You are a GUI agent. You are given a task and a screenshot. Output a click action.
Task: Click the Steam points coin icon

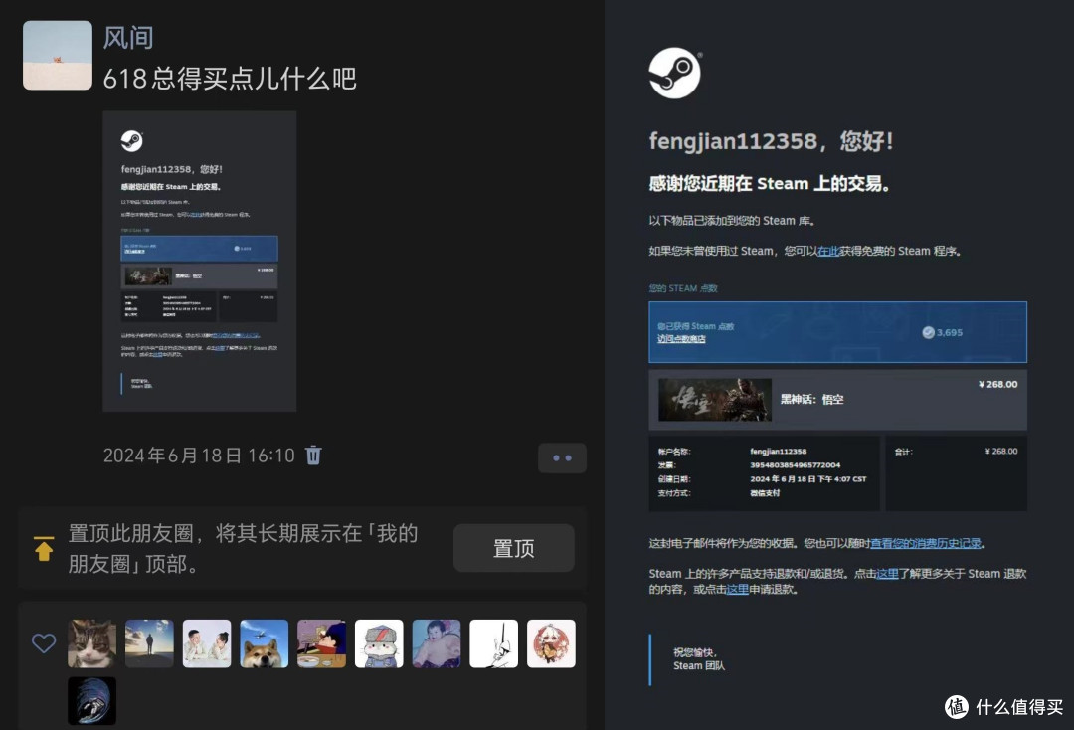point(928,332)
